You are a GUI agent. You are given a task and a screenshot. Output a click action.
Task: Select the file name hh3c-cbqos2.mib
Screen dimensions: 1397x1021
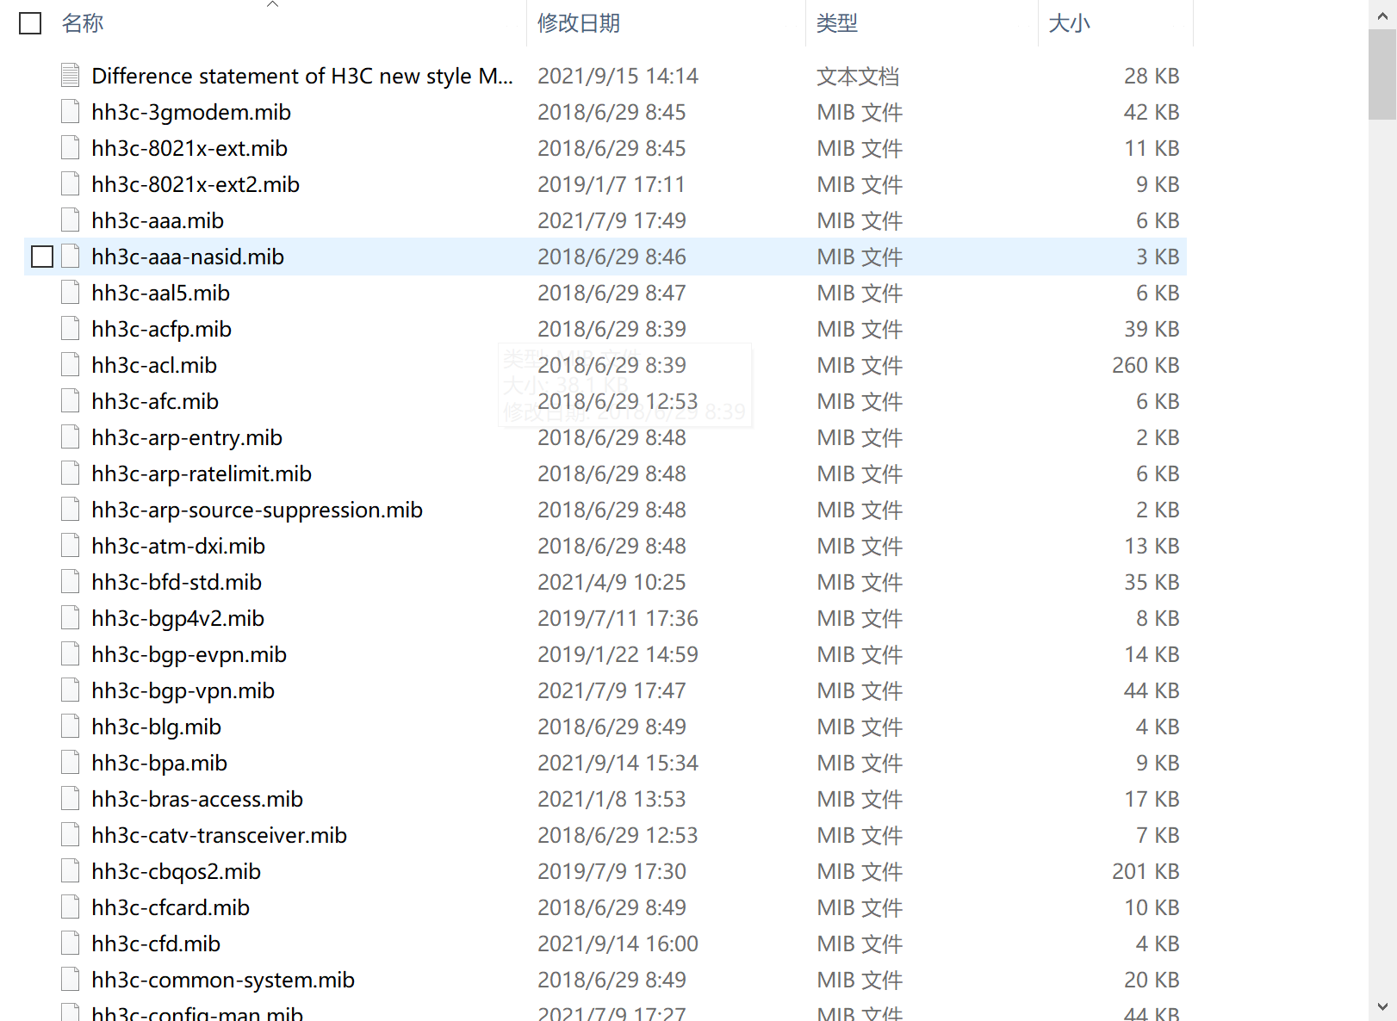177,871
